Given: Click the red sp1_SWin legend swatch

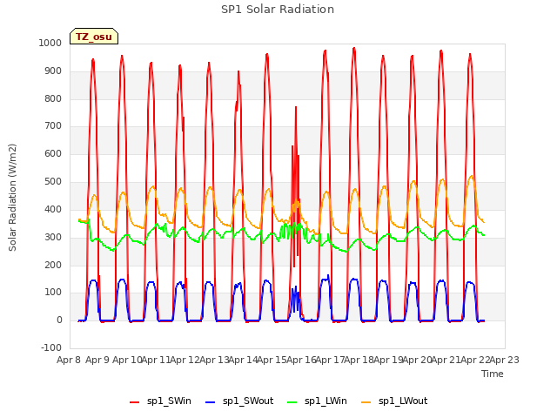Looking at the screenshot, I should coord(135,402).
